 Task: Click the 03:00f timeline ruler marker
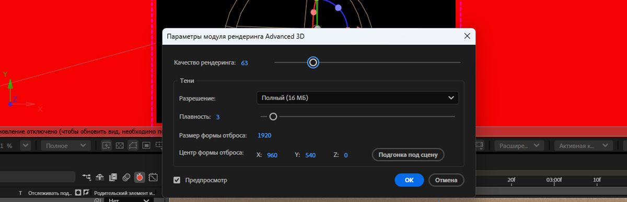point(554,180)
